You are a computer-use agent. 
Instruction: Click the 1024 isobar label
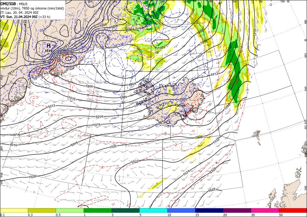tap(186, 172)
